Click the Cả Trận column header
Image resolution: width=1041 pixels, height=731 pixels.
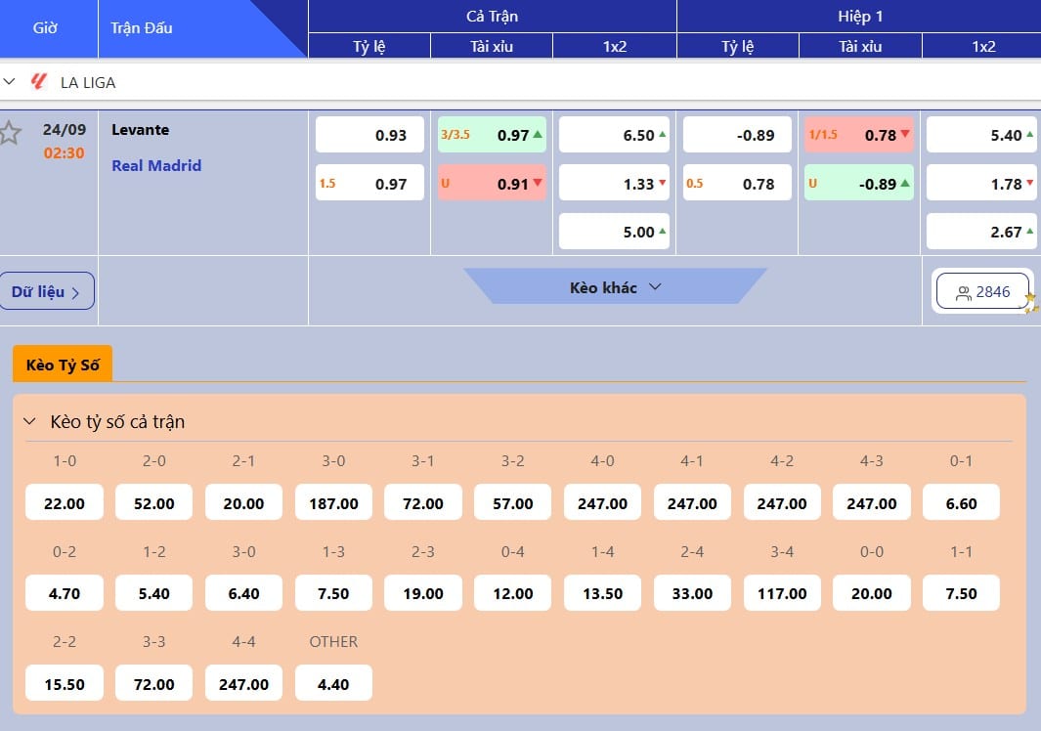[x=492, y=17]
